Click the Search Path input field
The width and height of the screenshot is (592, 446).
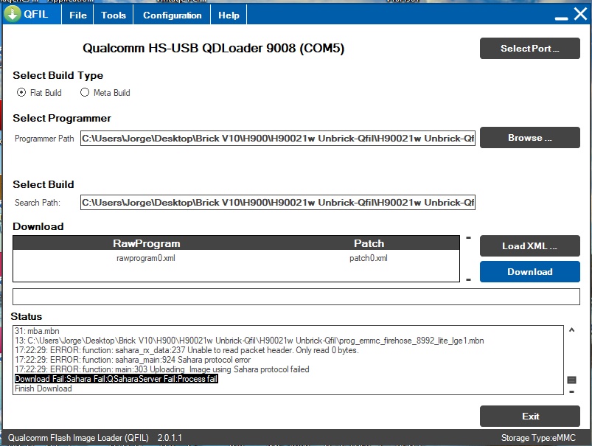(278, 203)
